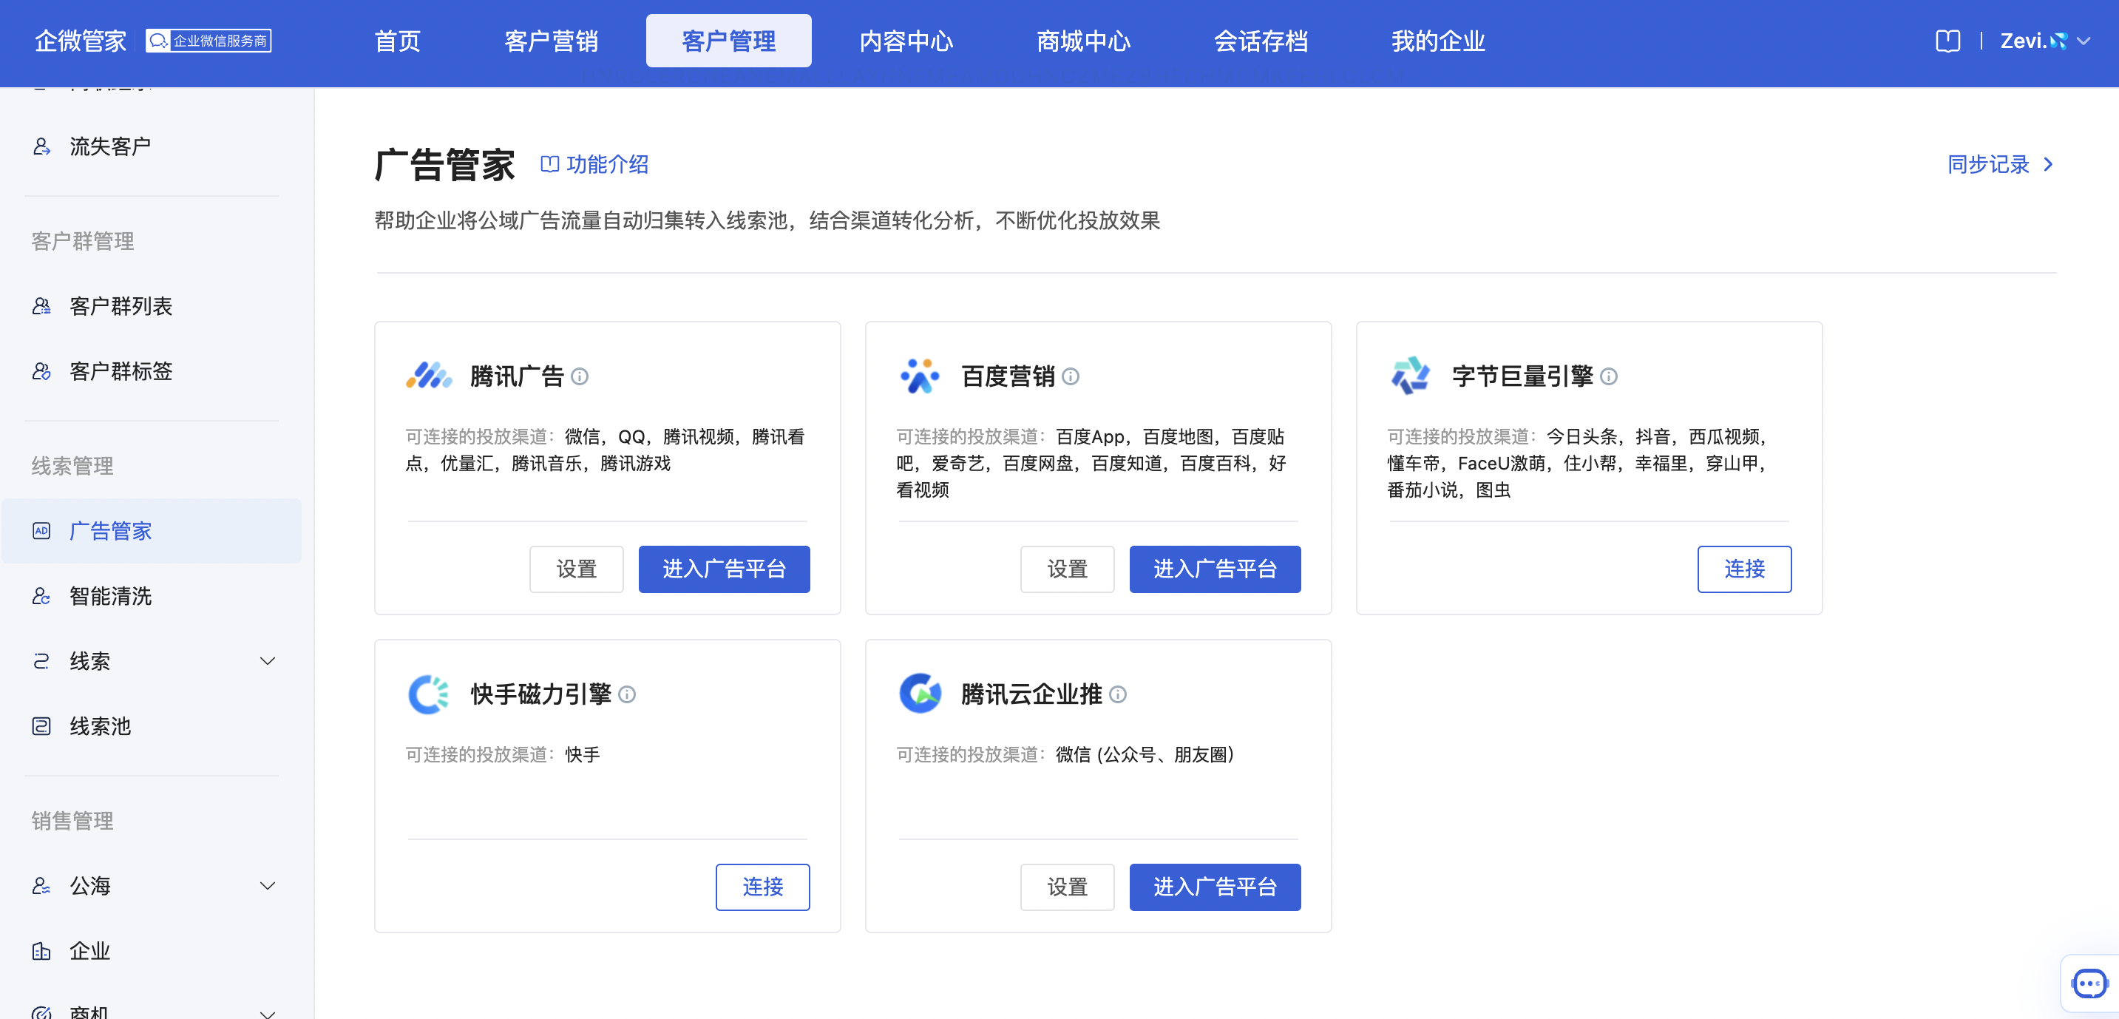Click the 线索池 sidebar icon
This screenshot has width=2119, height=1019.
(x=41, y=726)
